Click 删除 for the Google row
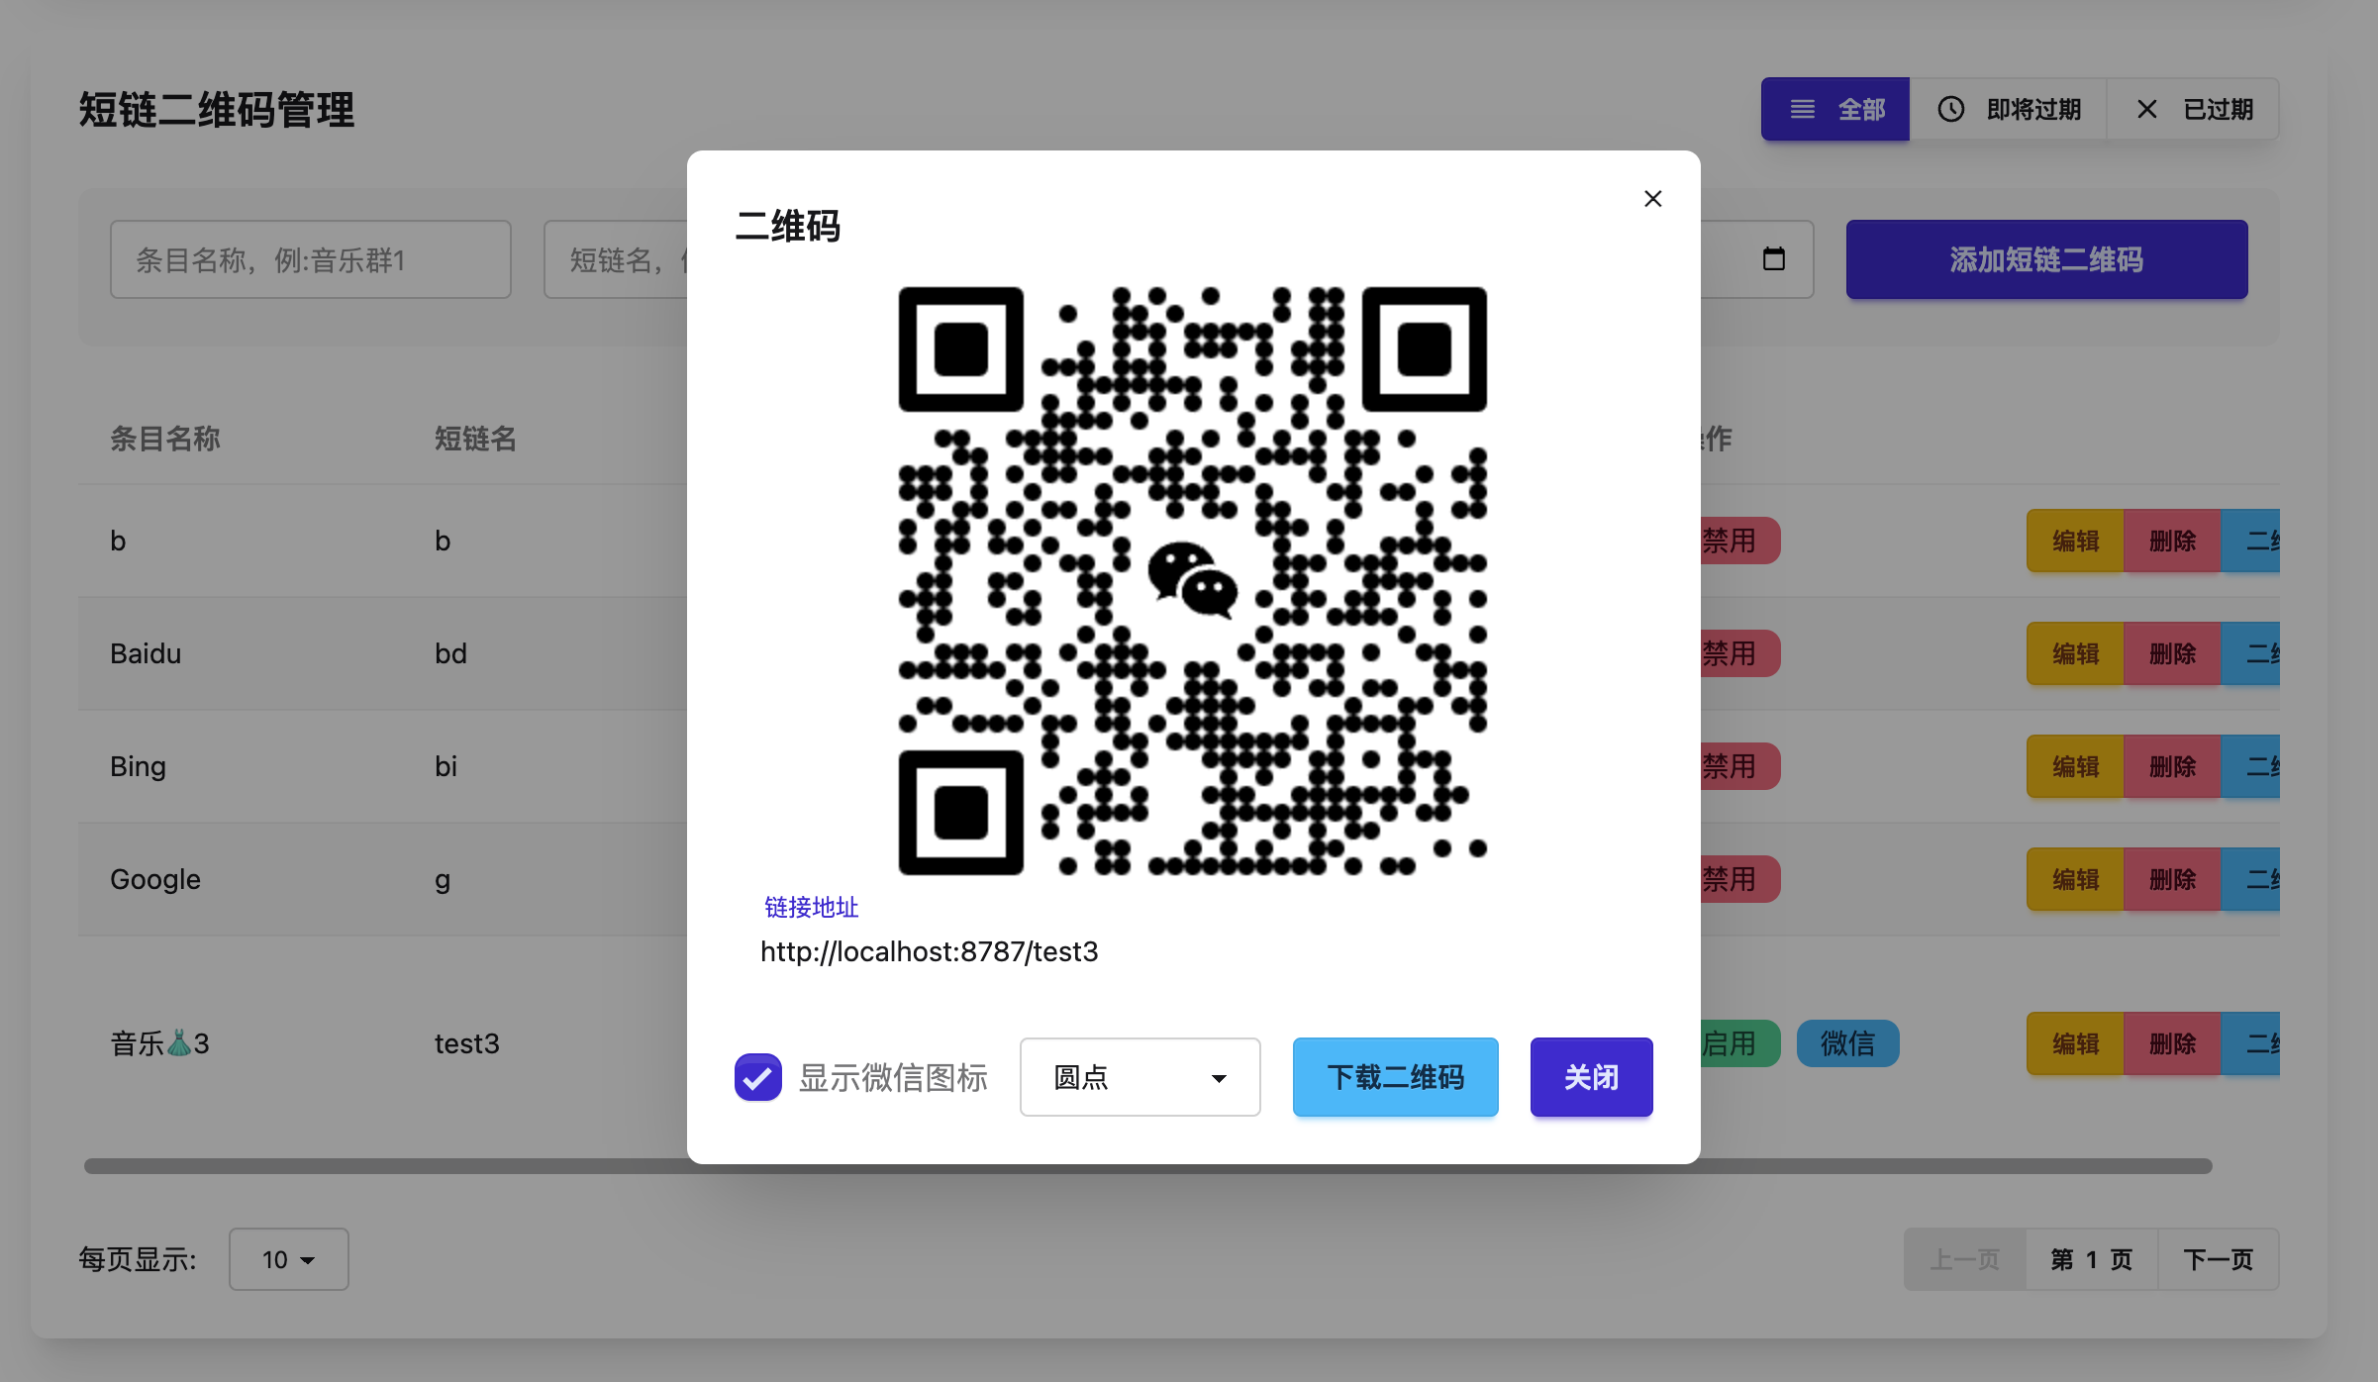The width and height of the screenshot is (2378, 1382). [x=2172, y=879]
